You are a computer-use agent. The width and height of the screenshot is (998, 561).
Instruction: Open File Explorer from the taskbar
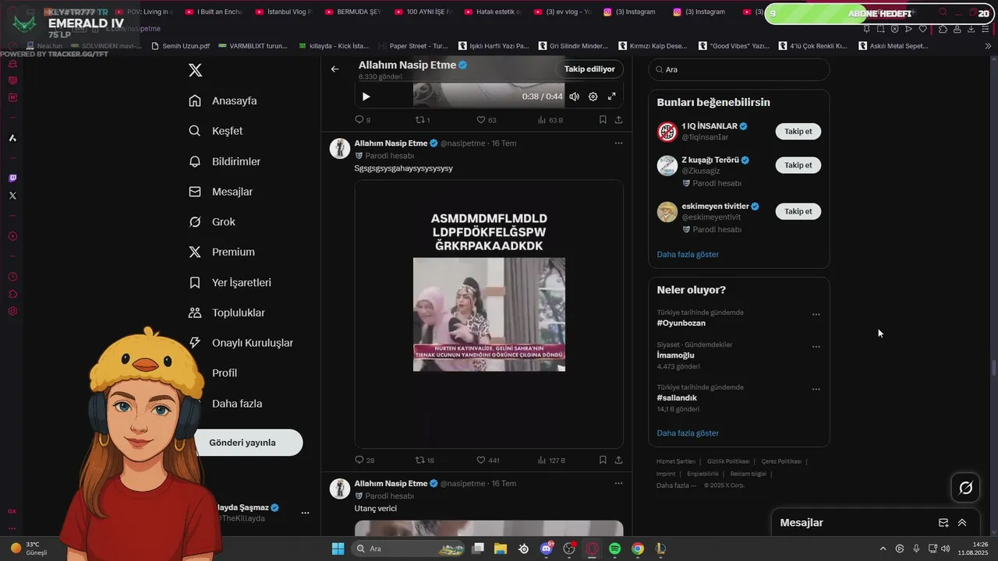click(500, 549)
